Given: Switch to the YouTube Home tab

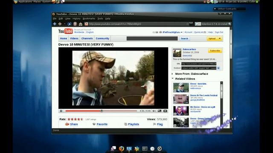Looking at the screenshot, I should pos(64,39).
